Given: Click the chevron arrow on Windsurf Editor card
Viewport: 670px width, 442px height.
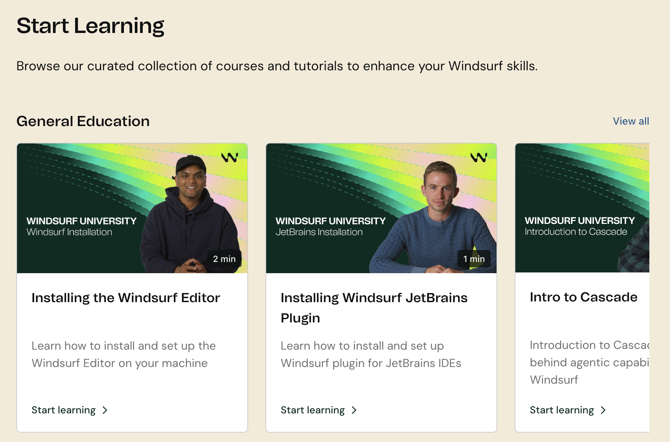Looking at the screenshot, I should tap(105, 410).
